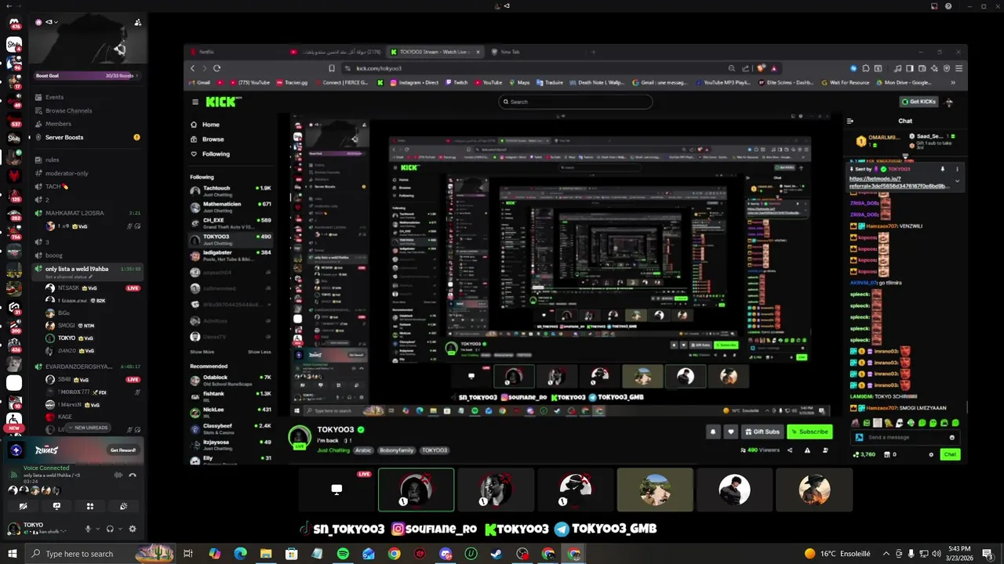The width and height of the screenshot is (1004, 564).
Task: Click the Windows taskbar search box
Action: 100,554
